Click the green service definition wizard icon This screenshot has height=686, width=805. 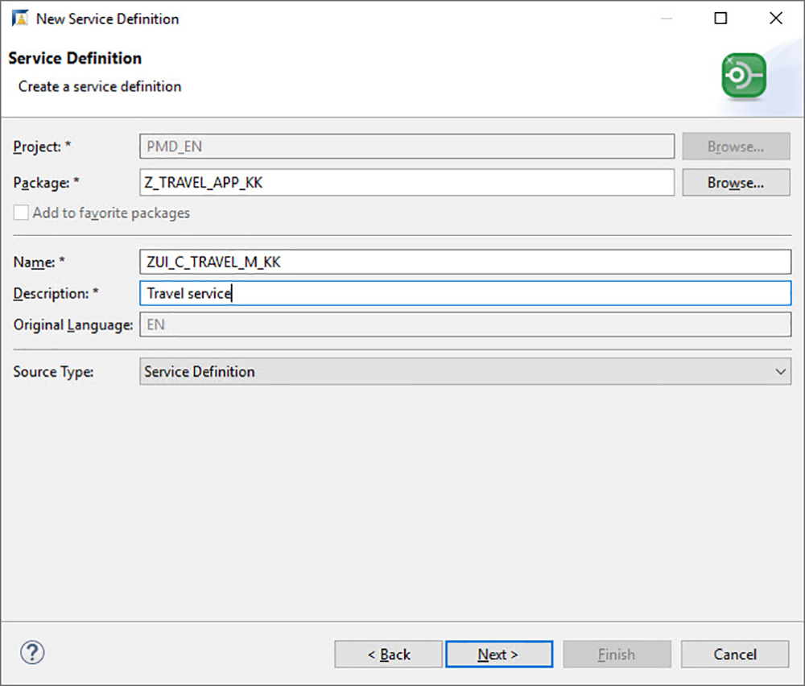click(743, 72)
